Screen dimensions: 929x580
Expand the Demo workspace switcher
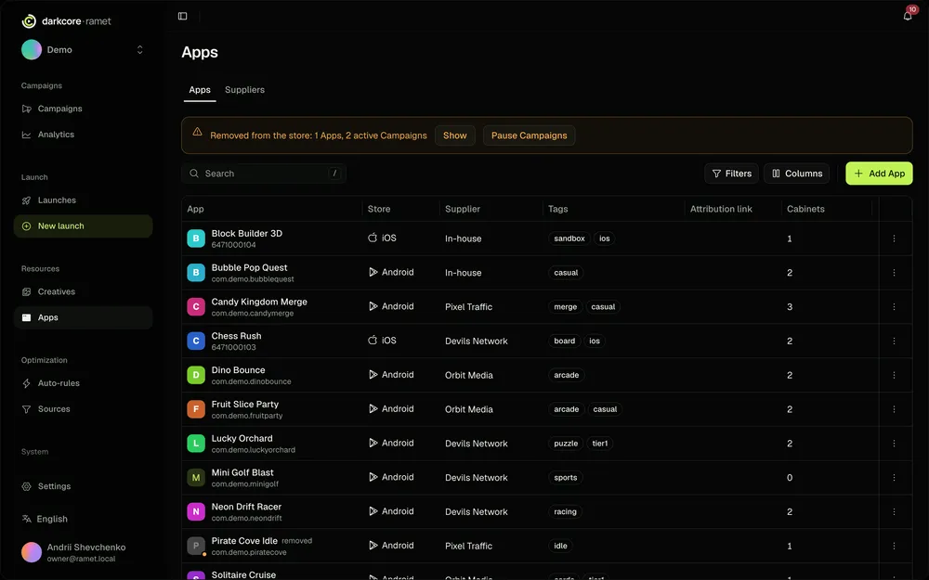coord(140,50)
